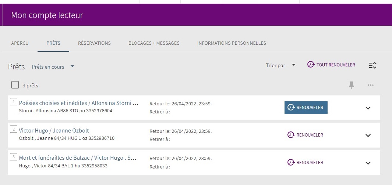Click the Storni, Alfonsina AR86 STO call number text
This screenshot has width=392, height=185.
pyautogui.click(x=66, y=111)
